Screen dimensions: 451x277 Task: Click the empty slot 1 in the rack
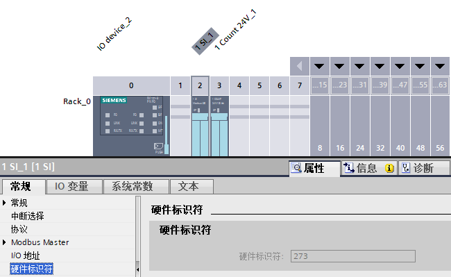pos(180,126)
